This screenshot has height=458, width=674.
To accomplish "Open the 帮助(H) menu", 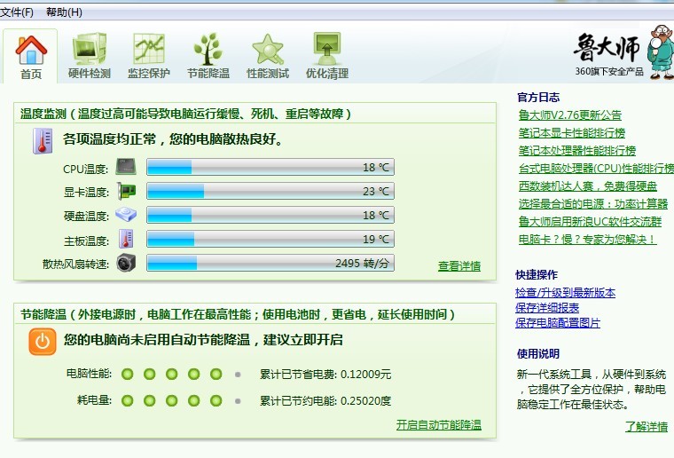I will pyautogui.click(x=64, y=12).
